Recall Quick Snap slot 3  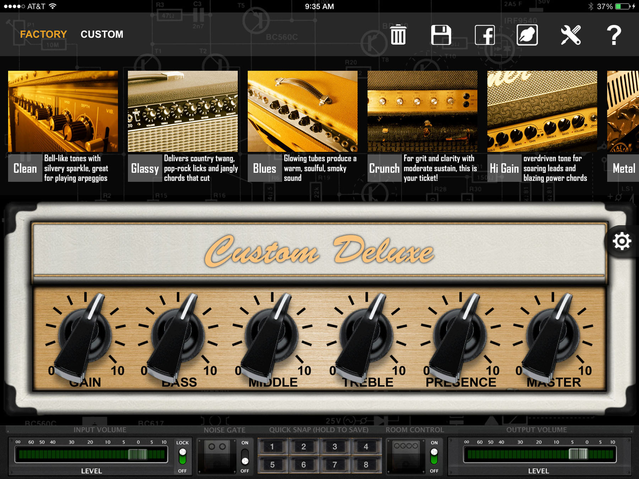pos(335,447)
